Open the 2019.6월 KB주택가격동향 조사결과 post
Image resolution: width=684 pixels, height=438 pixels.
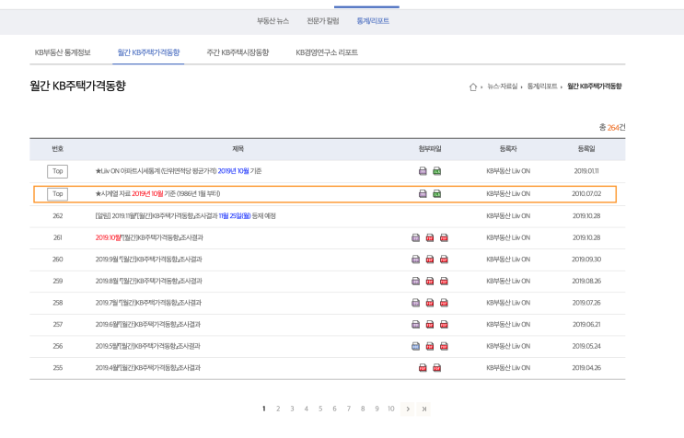148,324
